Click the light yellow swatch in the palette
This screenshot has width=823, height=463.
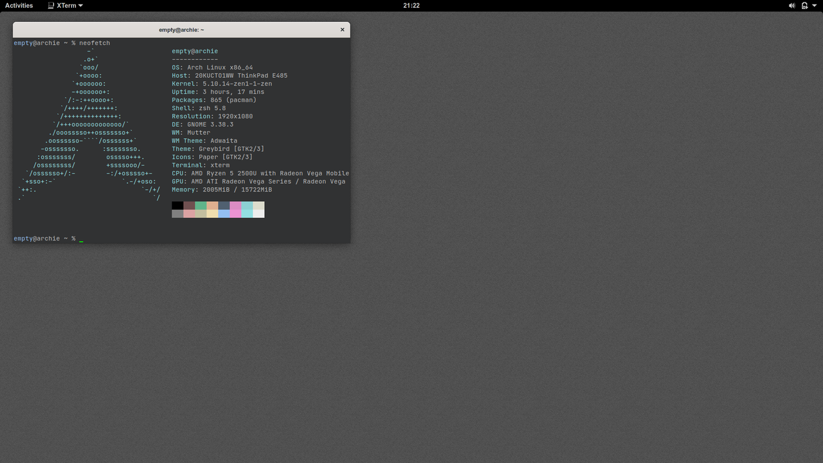[212, 213]
